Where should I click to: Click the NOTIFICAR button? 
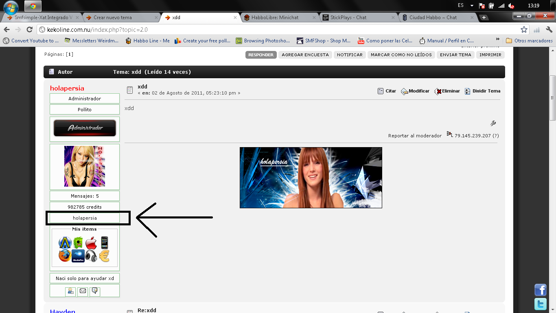pyautogui.click(x=350, y=55)
